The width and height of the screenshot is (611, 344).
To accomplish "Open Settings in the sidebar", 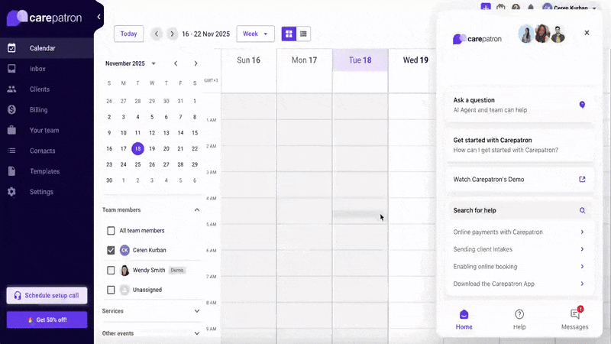I will click(x=47, y=192).
